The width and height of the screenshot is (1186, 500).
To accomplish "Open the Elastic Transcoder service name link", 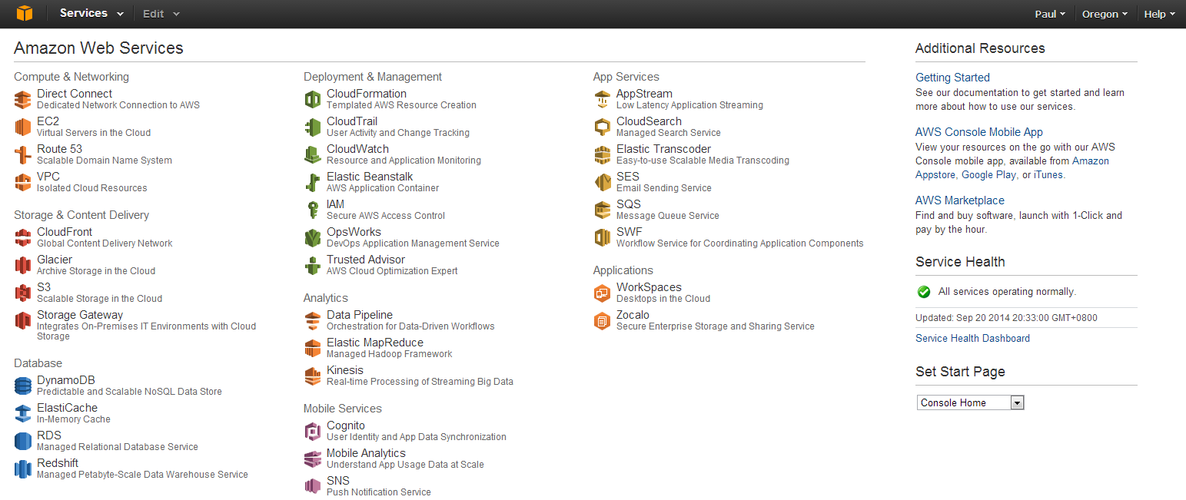I will [x=663, y=149].
